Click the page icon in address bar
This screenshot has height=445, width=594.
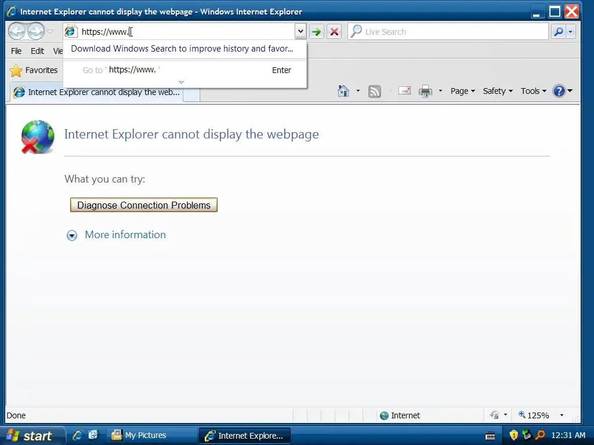click(x=70, y=31)
